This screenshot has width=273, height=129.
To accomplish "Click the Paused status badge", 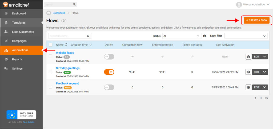I will (x=67, y=88).
